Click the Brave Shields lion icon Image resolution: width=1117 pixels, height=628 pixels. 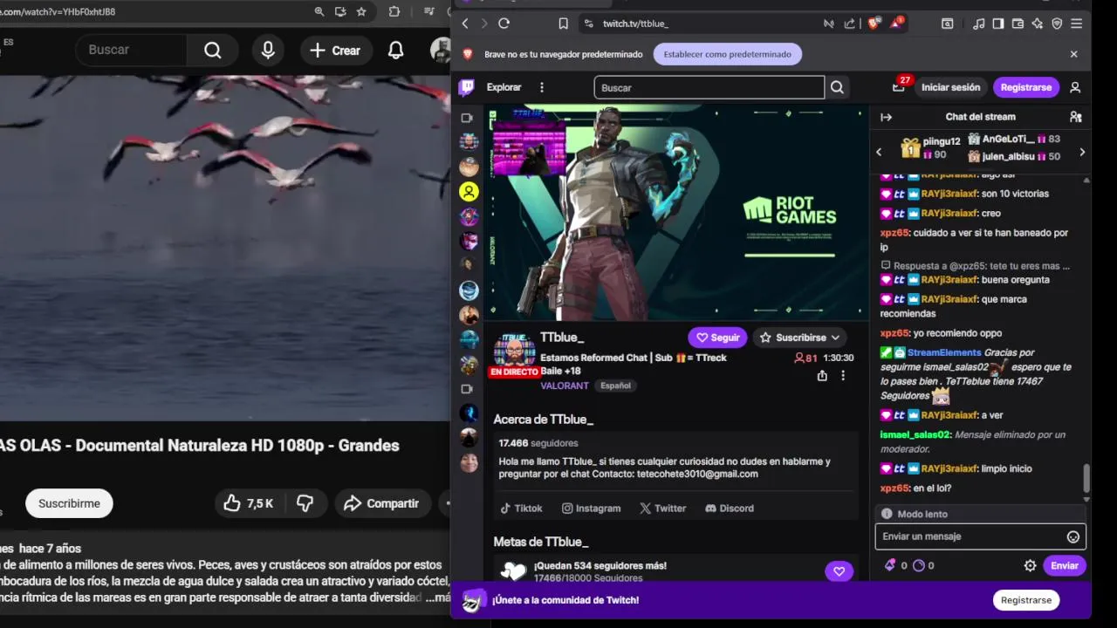click(874, 24)
